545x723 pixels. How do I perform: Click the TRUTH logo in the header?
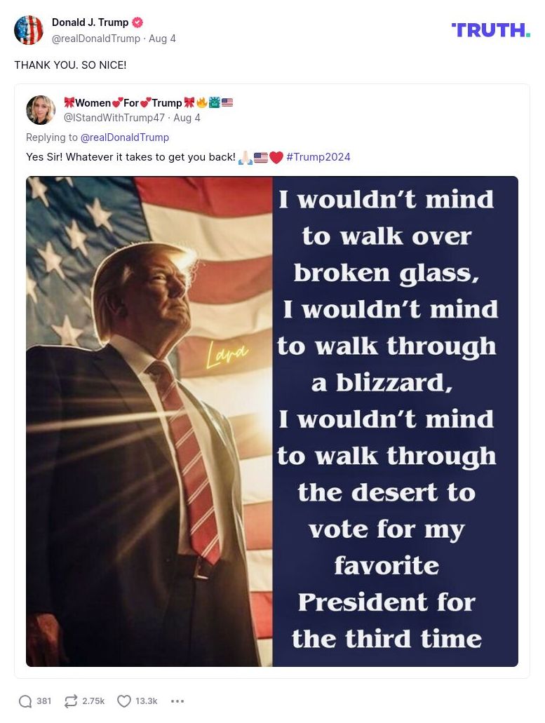tap(490, 30)
